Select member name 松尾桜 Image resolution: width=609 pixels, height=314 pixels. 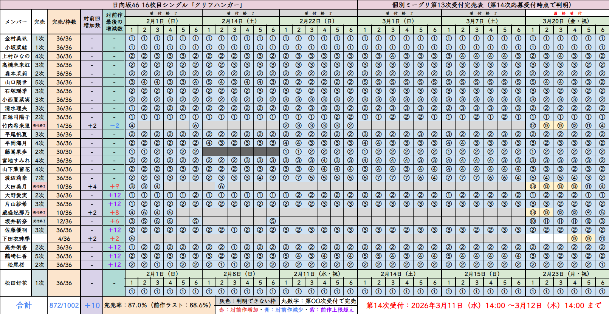[x=16, y=265]
